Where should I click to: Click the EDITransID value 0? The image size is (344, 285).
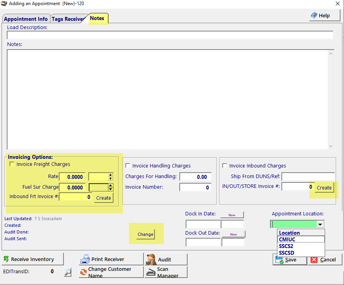[x=52, y=271]
